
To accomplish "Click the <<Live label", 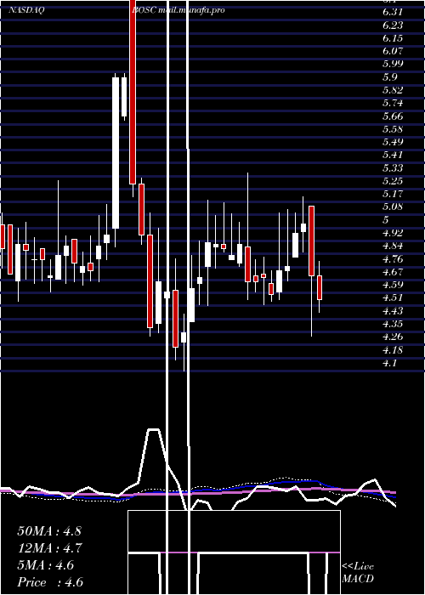I will coord(358,567).
